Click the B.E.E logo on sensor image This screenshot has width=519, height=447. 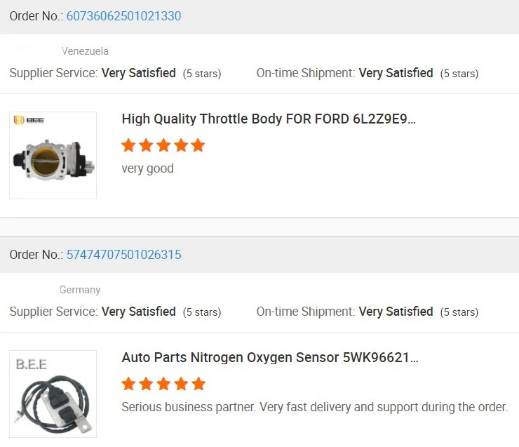point(32,365)
